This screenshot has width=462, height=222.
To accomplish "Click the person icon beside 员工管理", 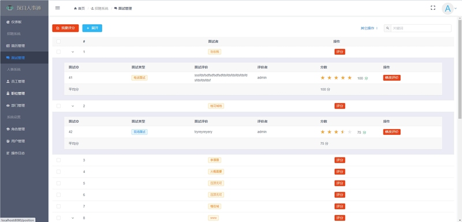I will [8, 81].
